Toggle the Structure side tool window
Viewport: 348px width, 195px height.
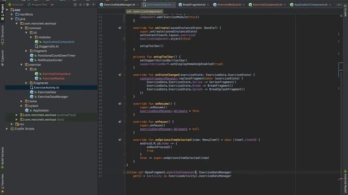pos(2,35)
